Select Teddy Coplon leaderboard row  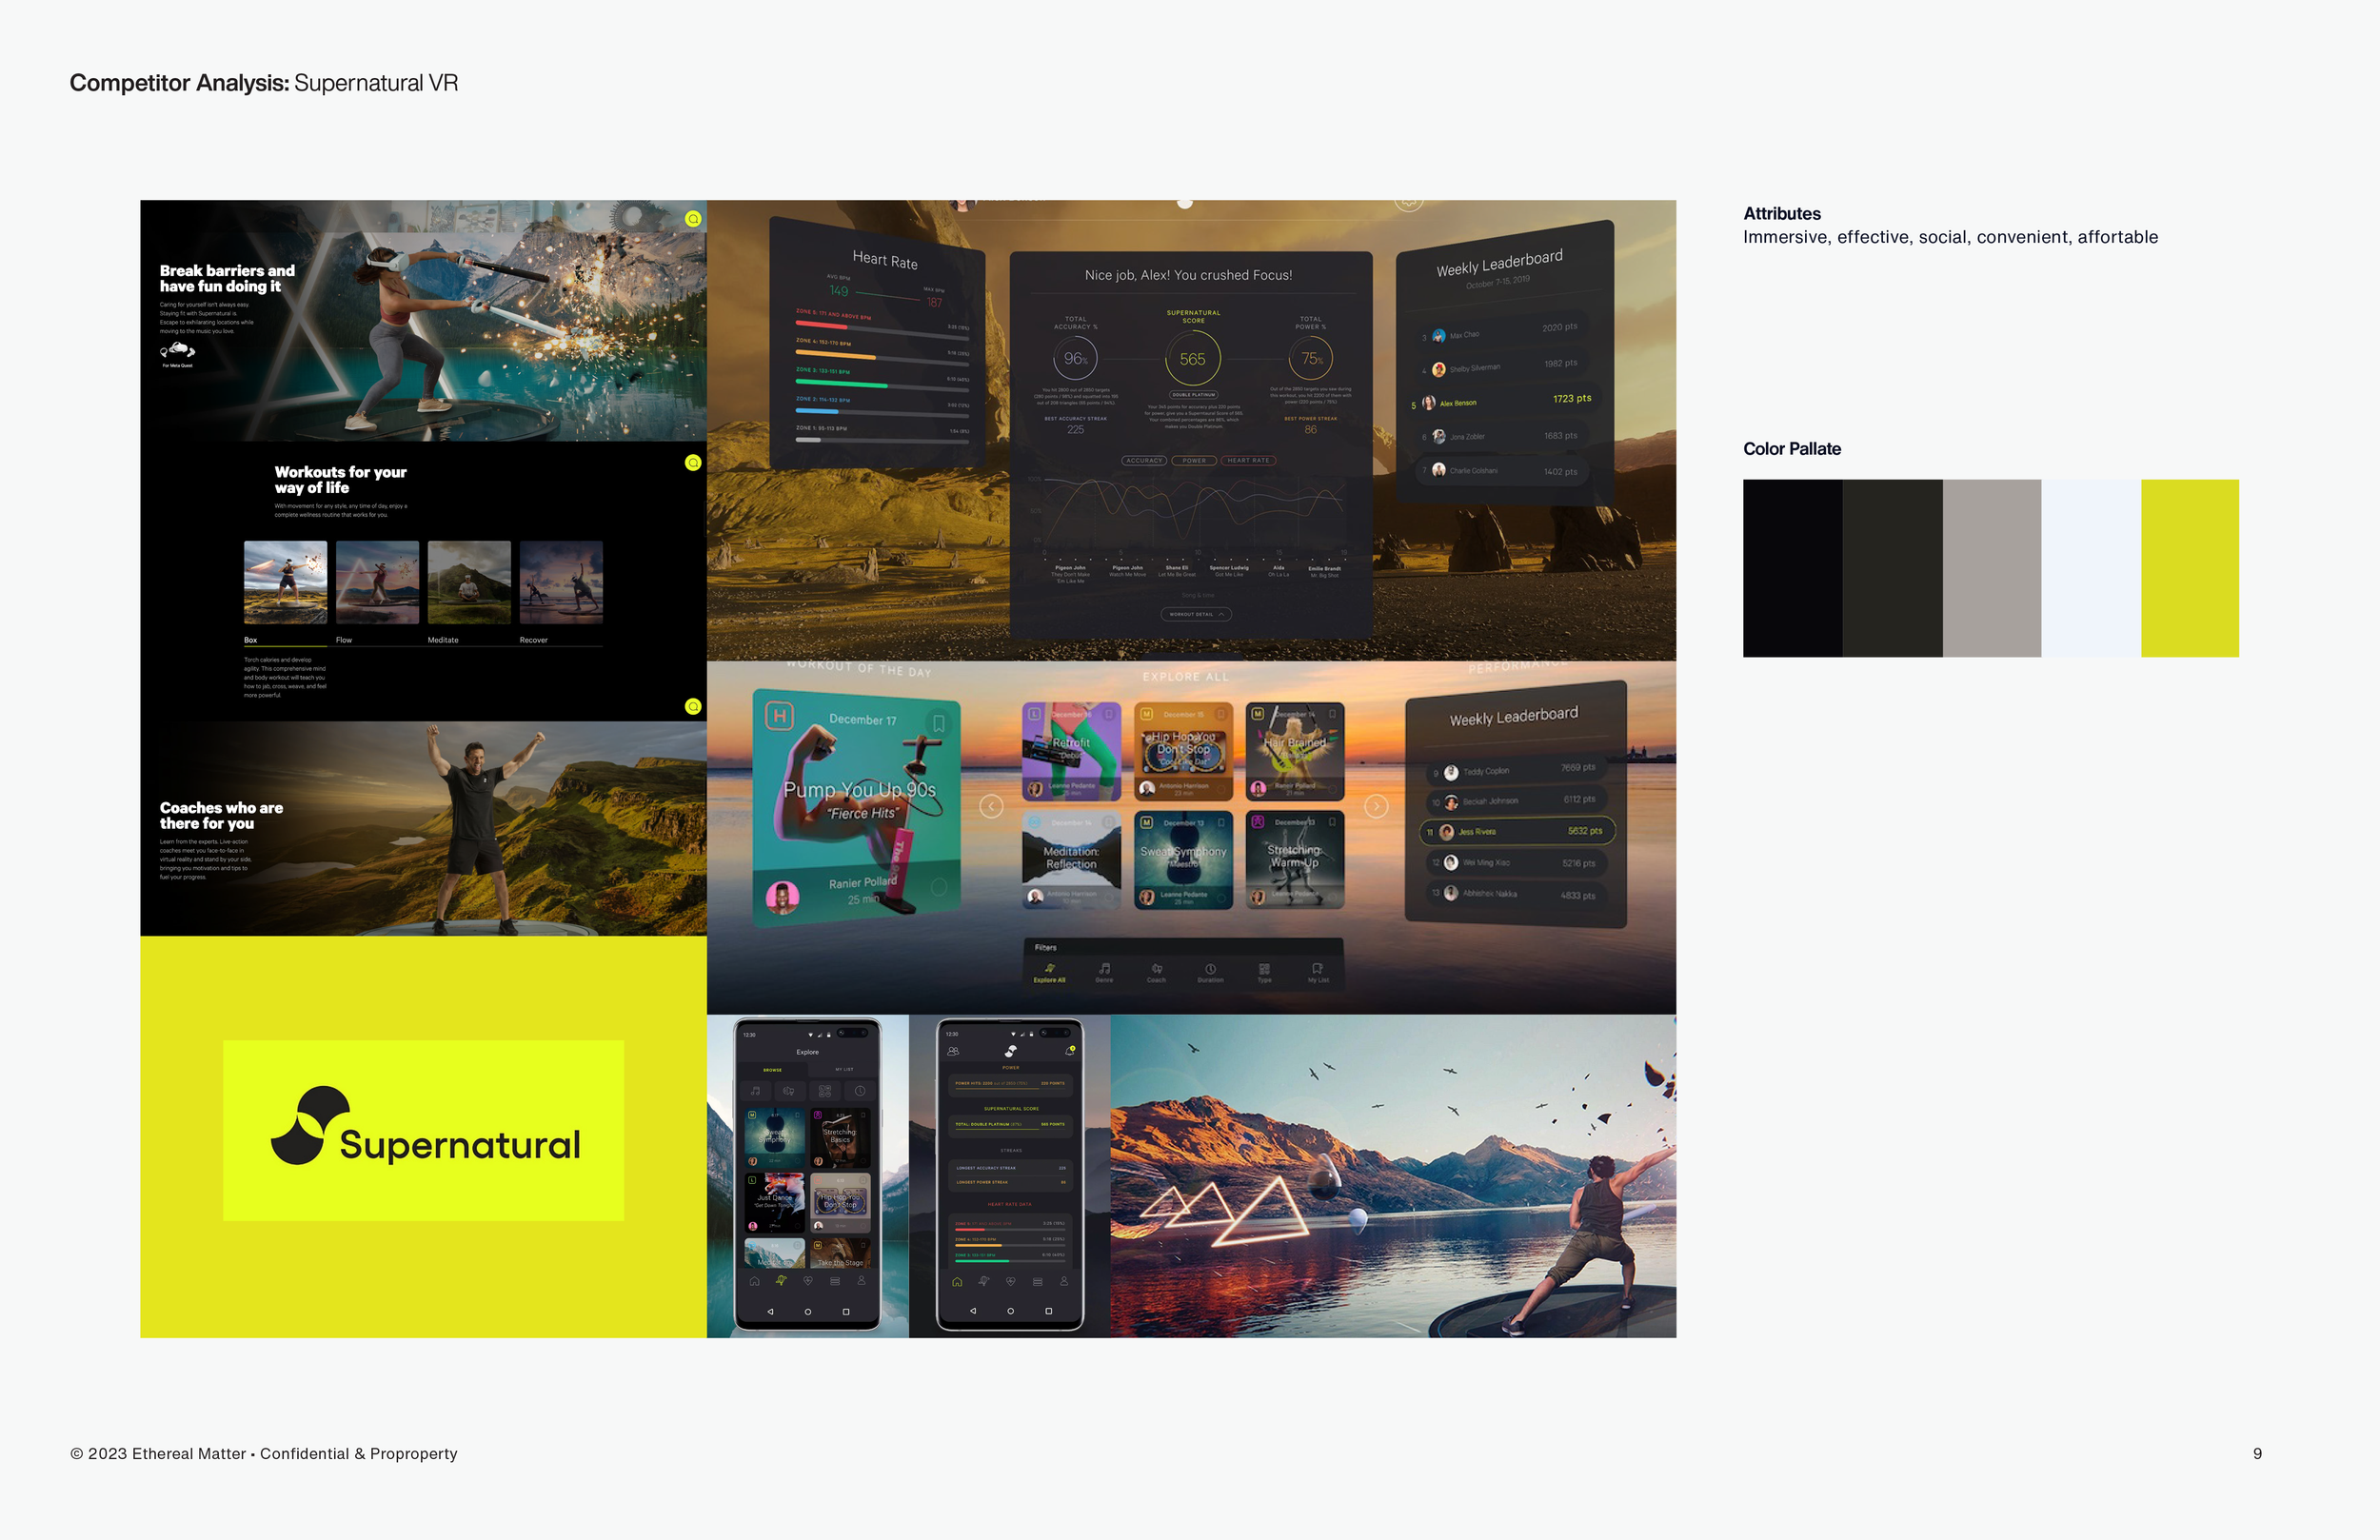[1517, 770]
